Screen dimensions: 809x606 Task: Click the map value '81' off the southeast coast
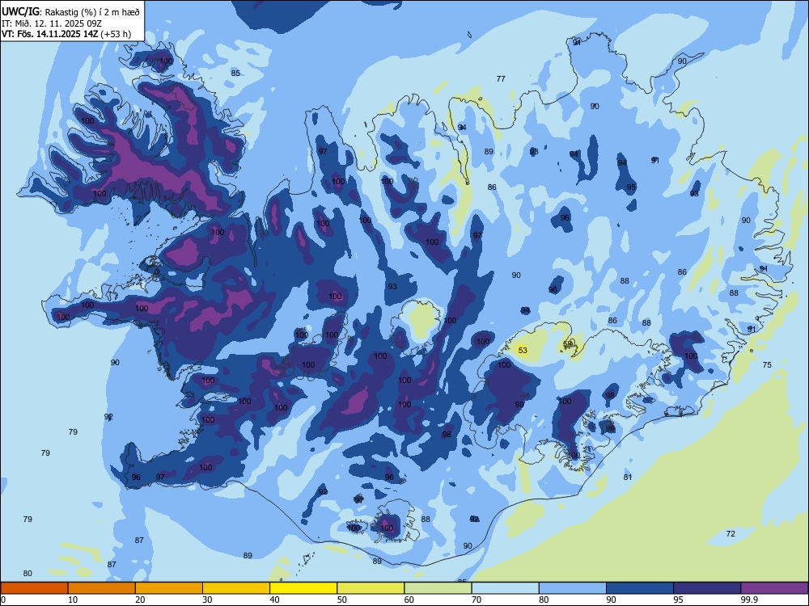628,478
